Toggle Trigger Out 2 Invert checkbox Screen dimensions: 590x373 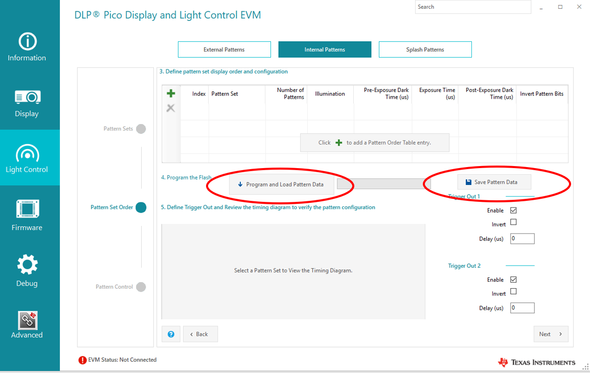pyautogui.click(x=513, y=291)
